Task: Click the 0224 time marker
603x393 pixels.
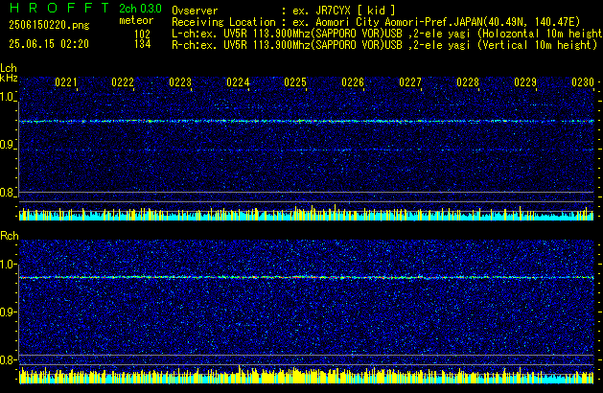Action: (x=238, y=82)
